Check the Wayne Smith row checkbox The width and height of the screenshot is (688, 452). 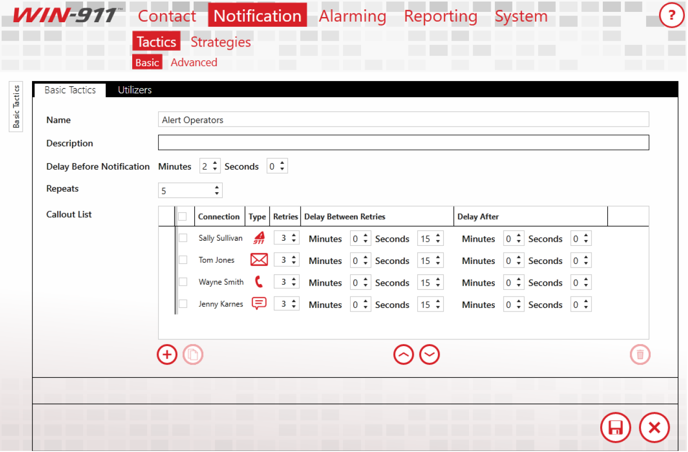point(182,282)
